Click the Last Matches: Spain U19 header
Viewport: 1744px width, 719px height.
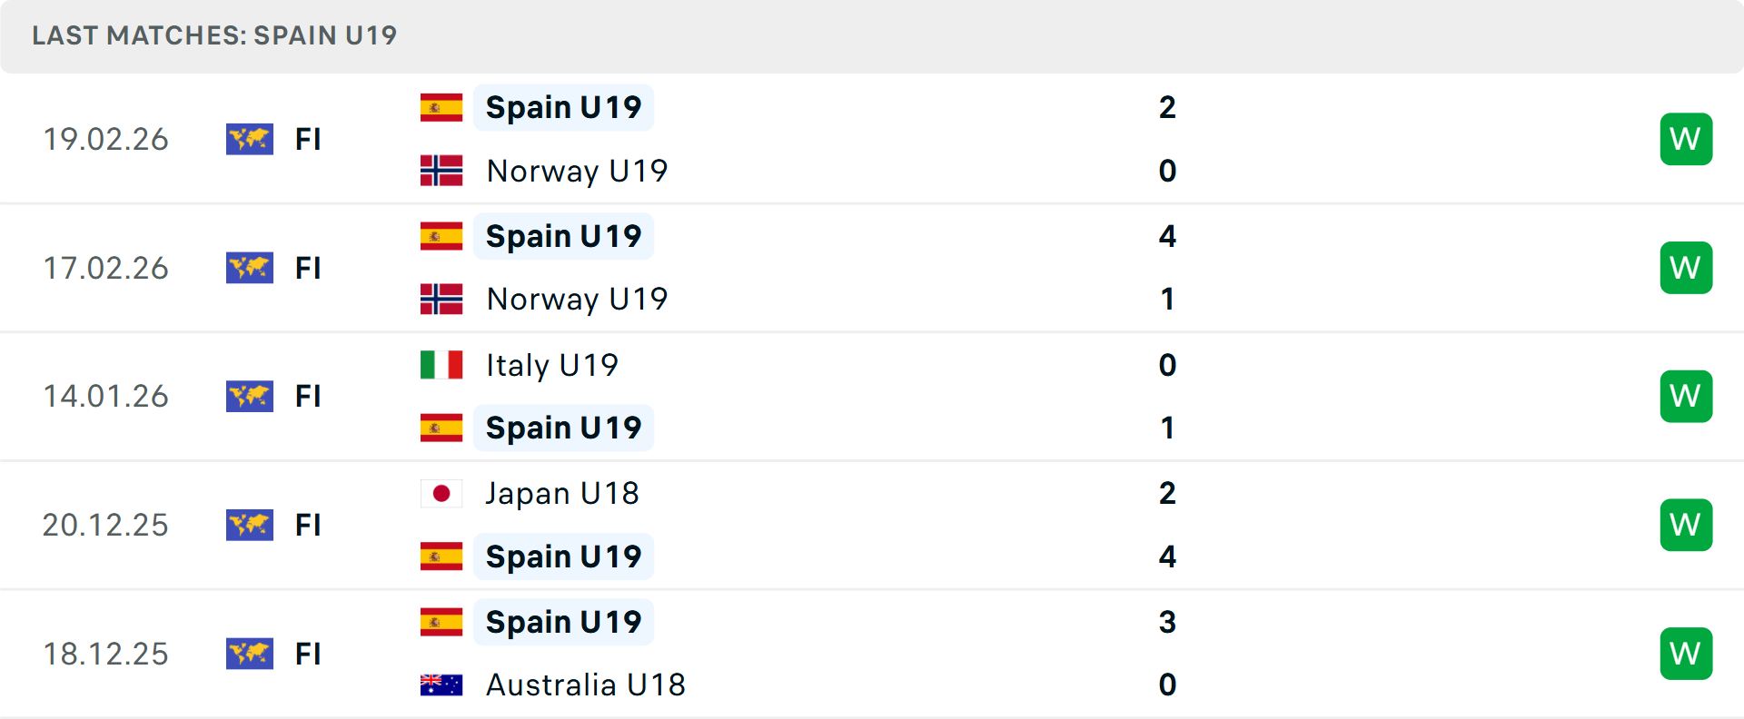(214, 35)
